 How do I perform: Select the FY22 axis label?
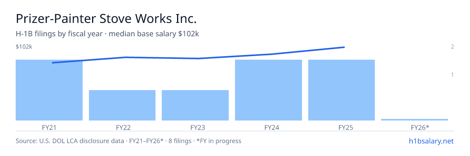coord(122,128)
